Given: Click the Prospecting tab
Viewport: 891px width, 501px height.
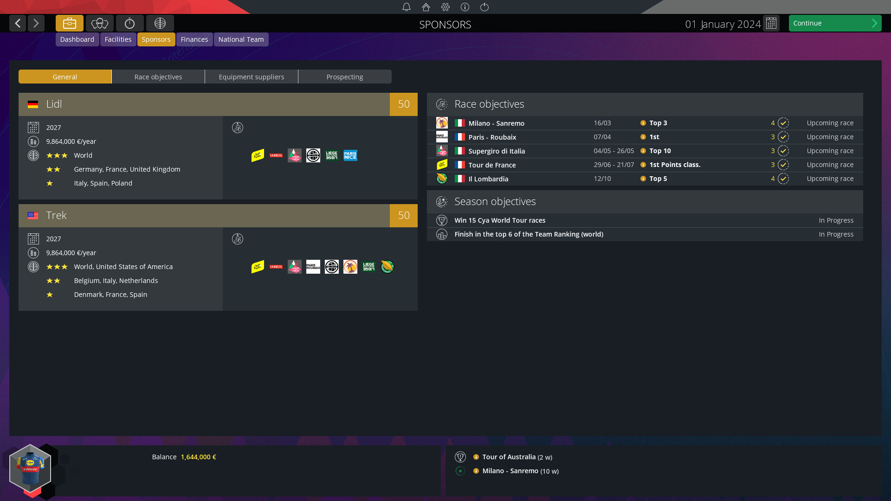Looking at the screenshot, I should click(x=344, y=76).
